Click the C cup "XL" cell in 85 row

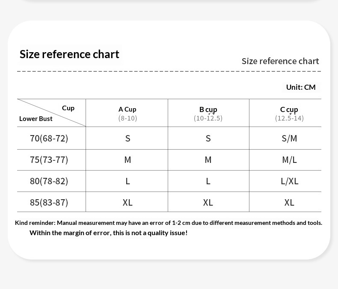289,202
